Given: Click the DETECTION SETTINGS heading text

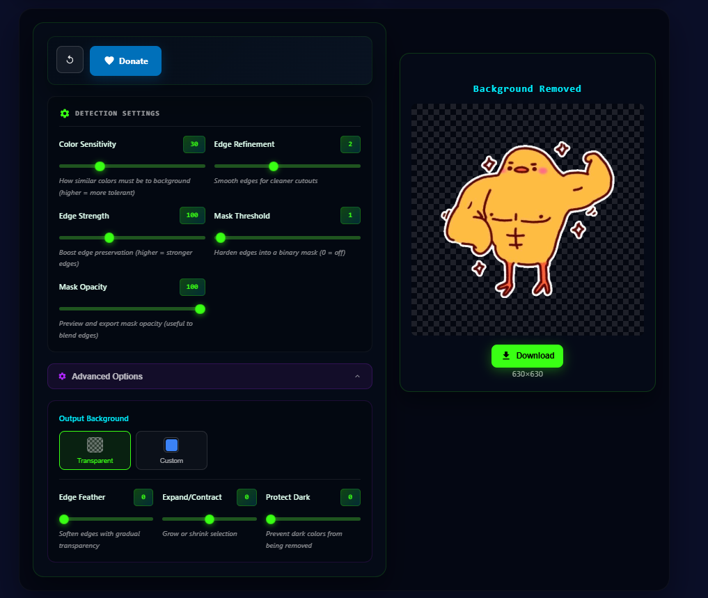Looking at the screenshot, I should click(x=118, y=113).
